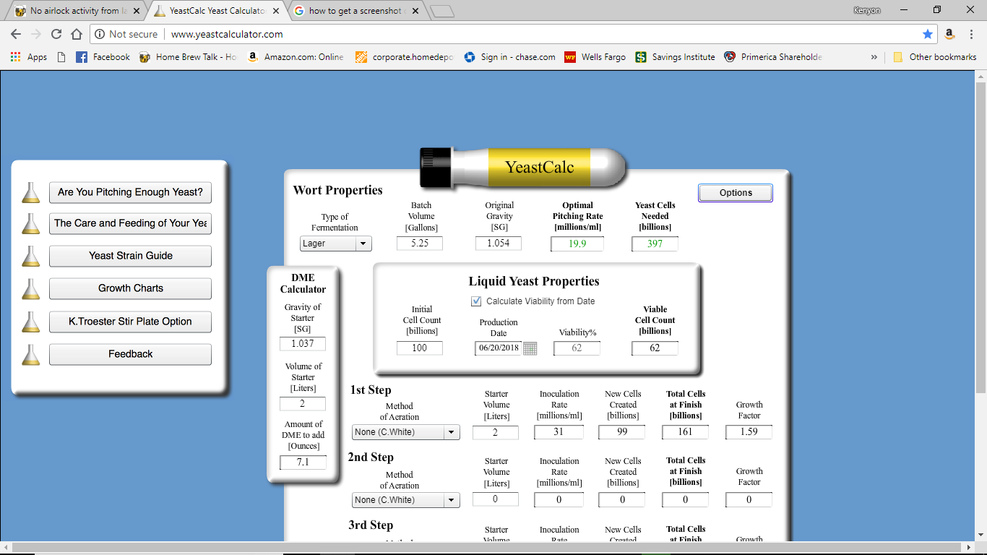Select the K.Troester Stir Plate Option button
The width and height of the screenshot is (987, 555).
pos(130,322)
